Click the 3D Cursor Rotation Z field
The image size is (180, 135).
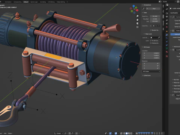pyautogui.click(x=151, y=68)
